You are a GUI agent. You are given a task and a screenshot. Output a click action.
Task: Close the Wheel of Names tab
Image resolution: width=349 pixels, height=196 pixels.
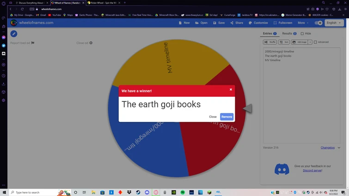83,3
